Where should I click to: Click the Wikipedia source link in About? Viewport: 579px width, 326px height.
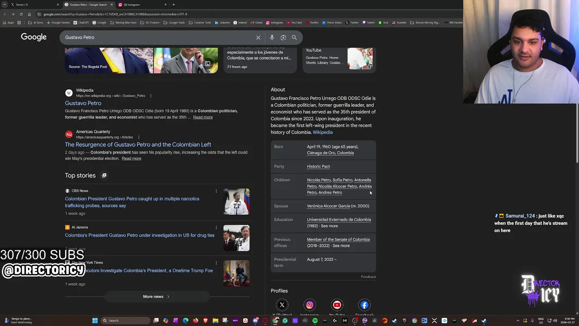(323, 132)
